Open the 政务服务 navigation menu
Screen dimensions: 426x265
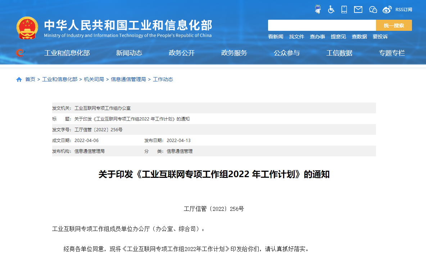[x=234, y=53]
